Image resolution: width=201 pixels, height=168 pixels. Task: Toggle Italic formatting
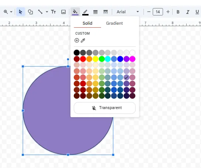[188, 12]
